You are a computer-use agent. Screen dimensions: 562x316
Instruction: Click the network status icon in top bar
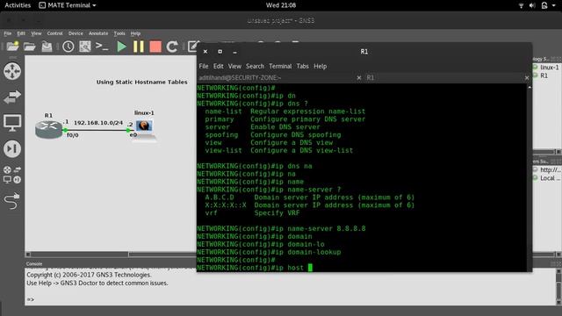click(521, 5)
